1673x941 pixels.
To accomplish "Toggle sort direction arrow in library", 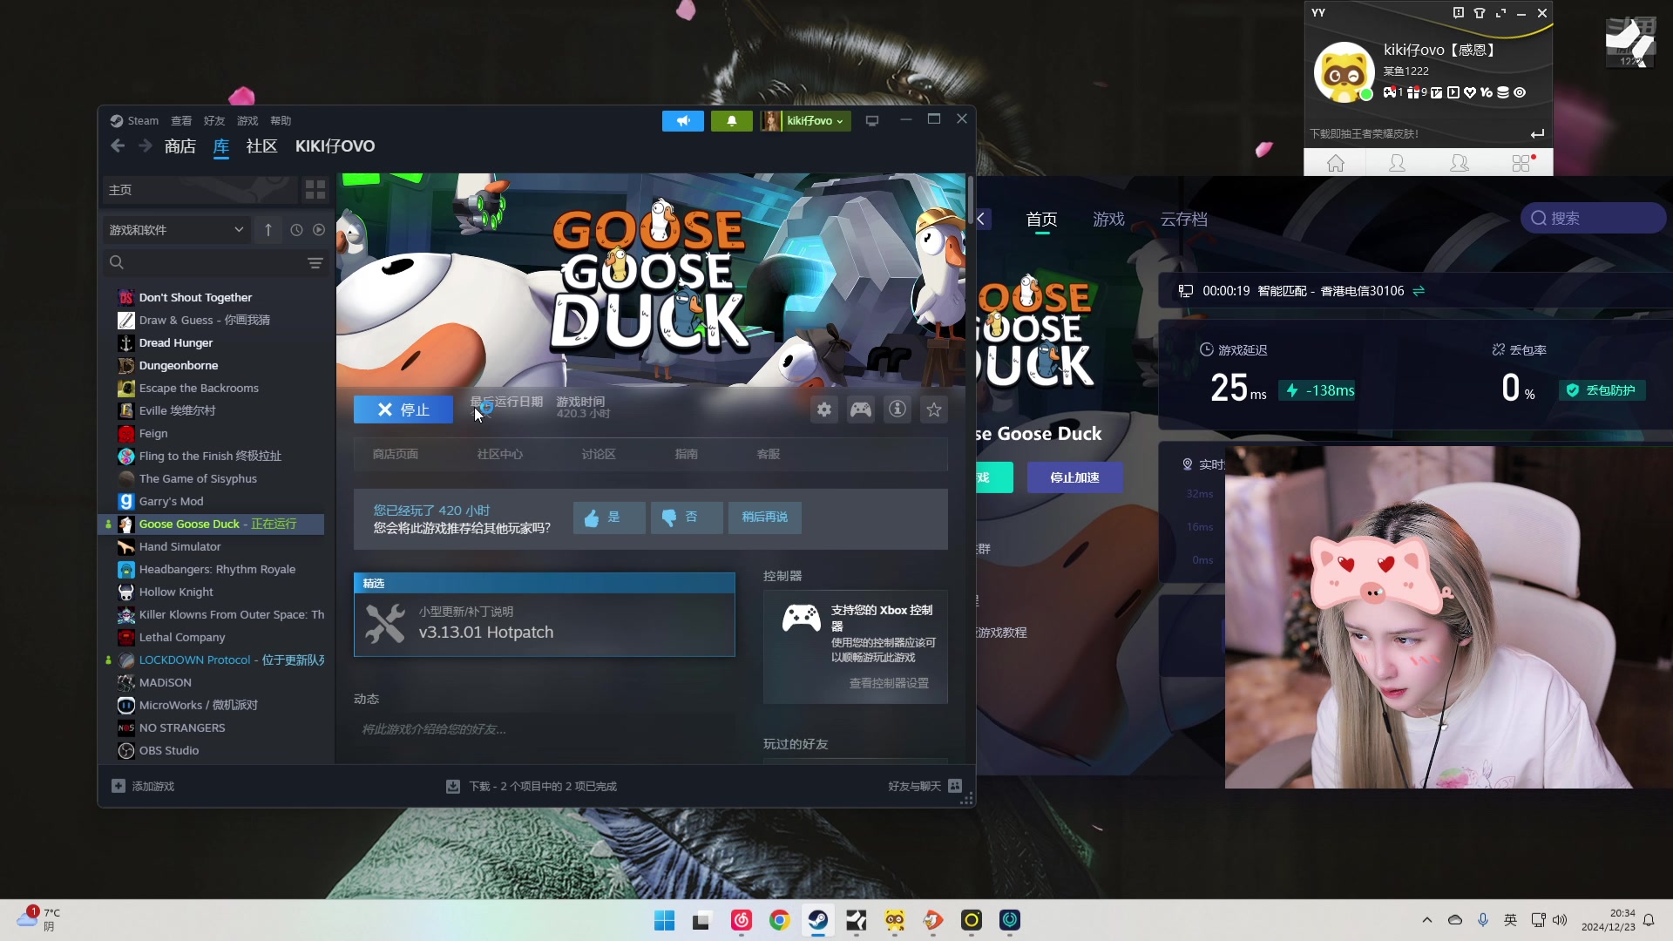I will pos(268,230).
